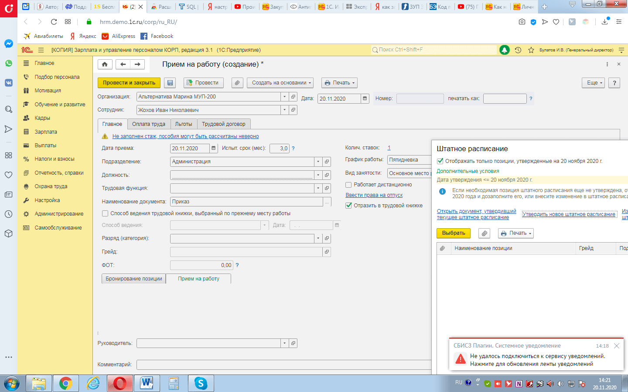Open Skype from the Windows taskbar
Image resolution: width=628 pixels, height=392 pixels.
tap(201, 383)
